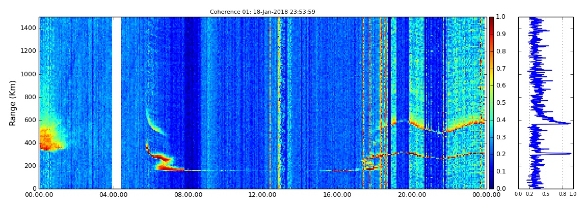
Task: Click the 04:00:00 time axis label
Action: point(114,194)
